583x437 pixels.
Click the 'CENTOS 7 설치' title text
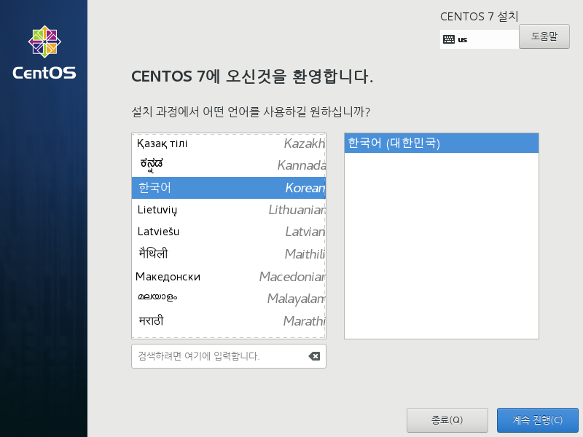pos(479,16)
